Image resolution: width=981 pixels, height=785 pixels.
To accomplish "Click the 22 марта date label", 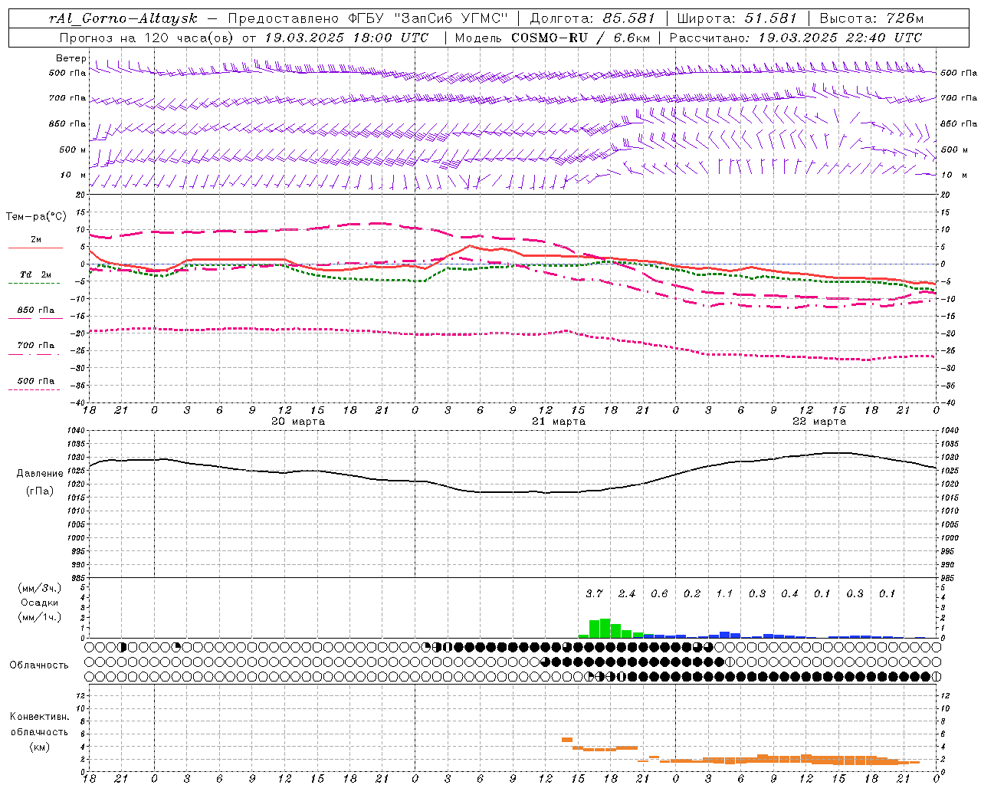I will pos(819,422).
